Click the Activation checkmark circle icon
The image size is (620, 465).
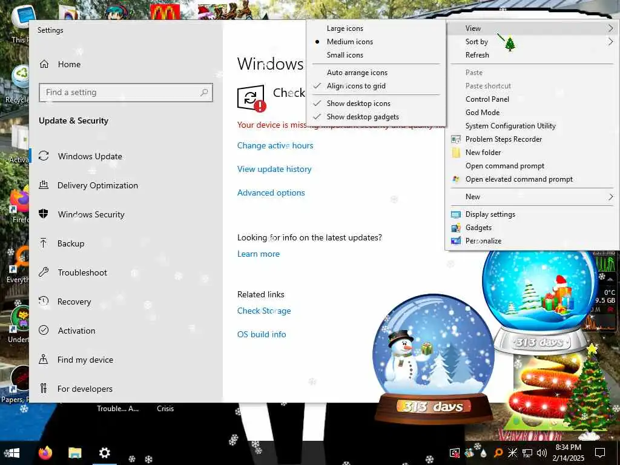click(44, 330)
